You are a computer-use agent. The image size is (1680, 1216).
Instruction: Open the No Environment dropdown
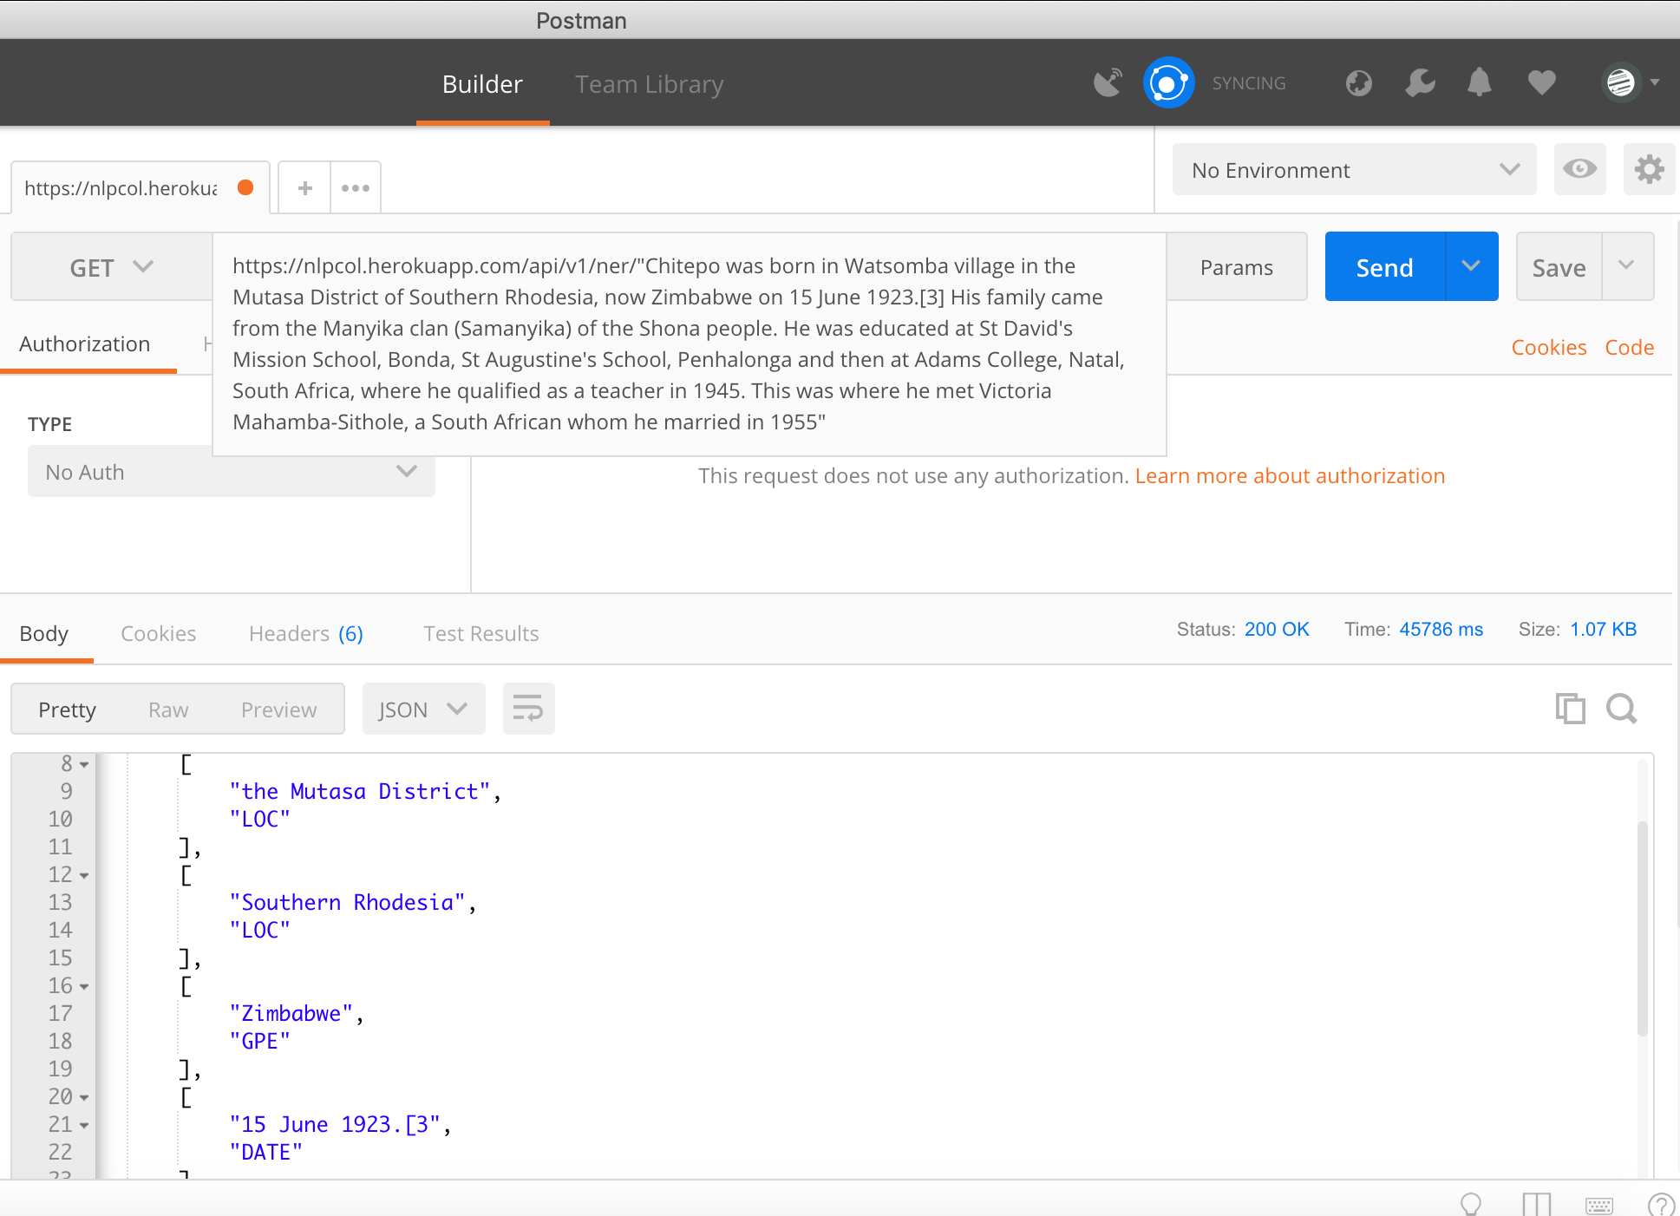coord(1354,169)
